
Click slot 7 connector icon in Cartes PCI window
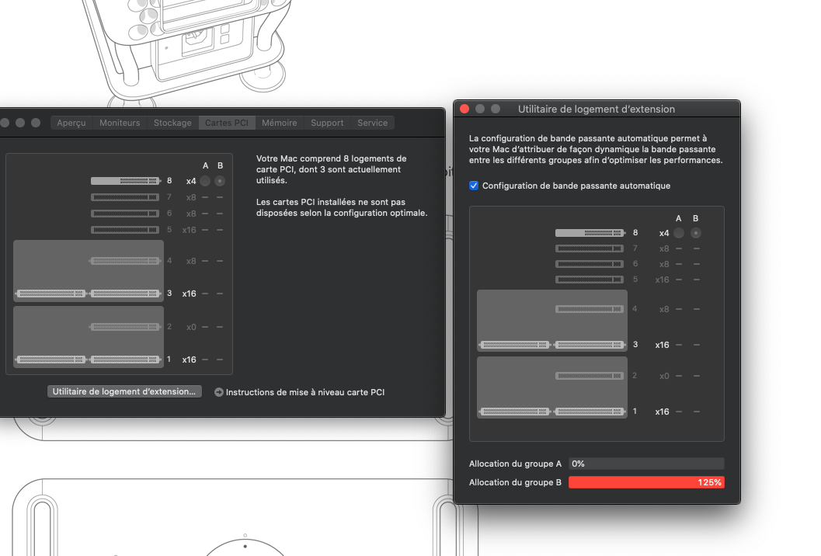(x=124, y=197)
